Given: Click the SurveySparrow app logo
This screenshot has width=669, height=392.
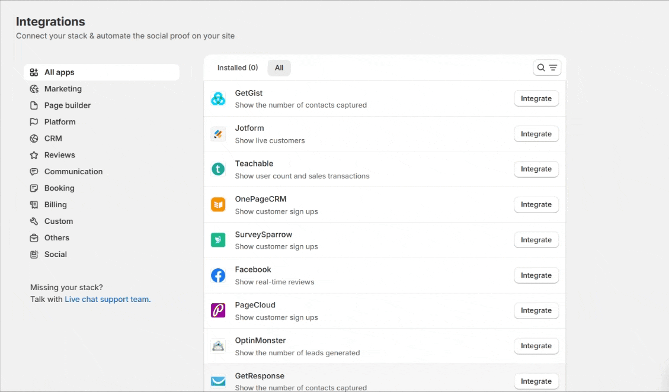Looking at the screenshot, I should (218, 240).
